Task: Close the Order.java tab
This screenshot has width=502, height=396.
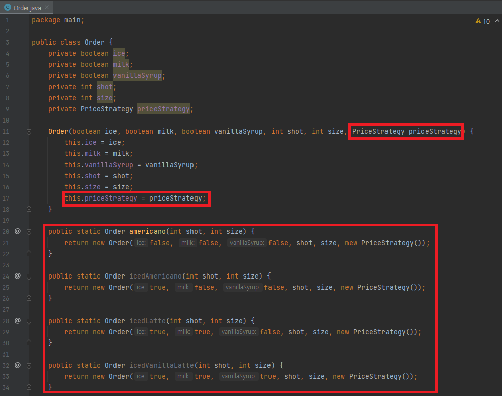Action: coord(47,7)
